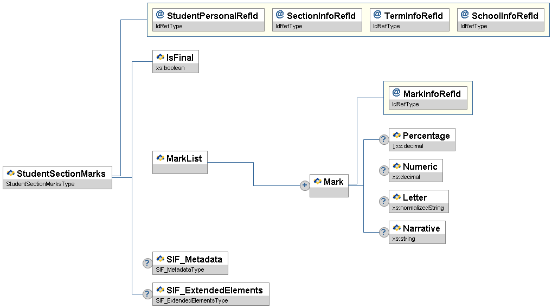The width and height of the screenshot is (552, 308).
Task: Click the xs:normalizedString type under Letter
Action: [x=418, y=208]
